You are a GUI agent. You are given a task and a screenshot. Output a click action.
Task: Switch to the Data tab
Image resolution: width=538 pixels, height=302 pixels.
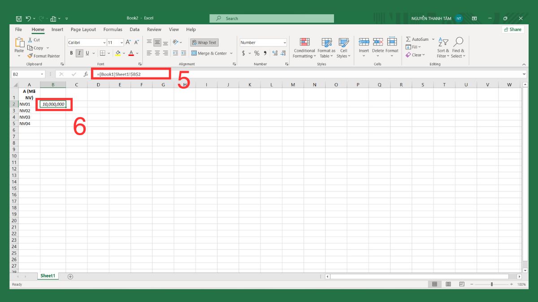pyautogui.click(x=134, y=30)
